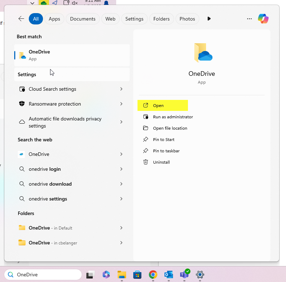The width and height of the screenshot is (286, 282).
Task: Click the onedrive download magnifier icon
Action: (x=22, y=184)
